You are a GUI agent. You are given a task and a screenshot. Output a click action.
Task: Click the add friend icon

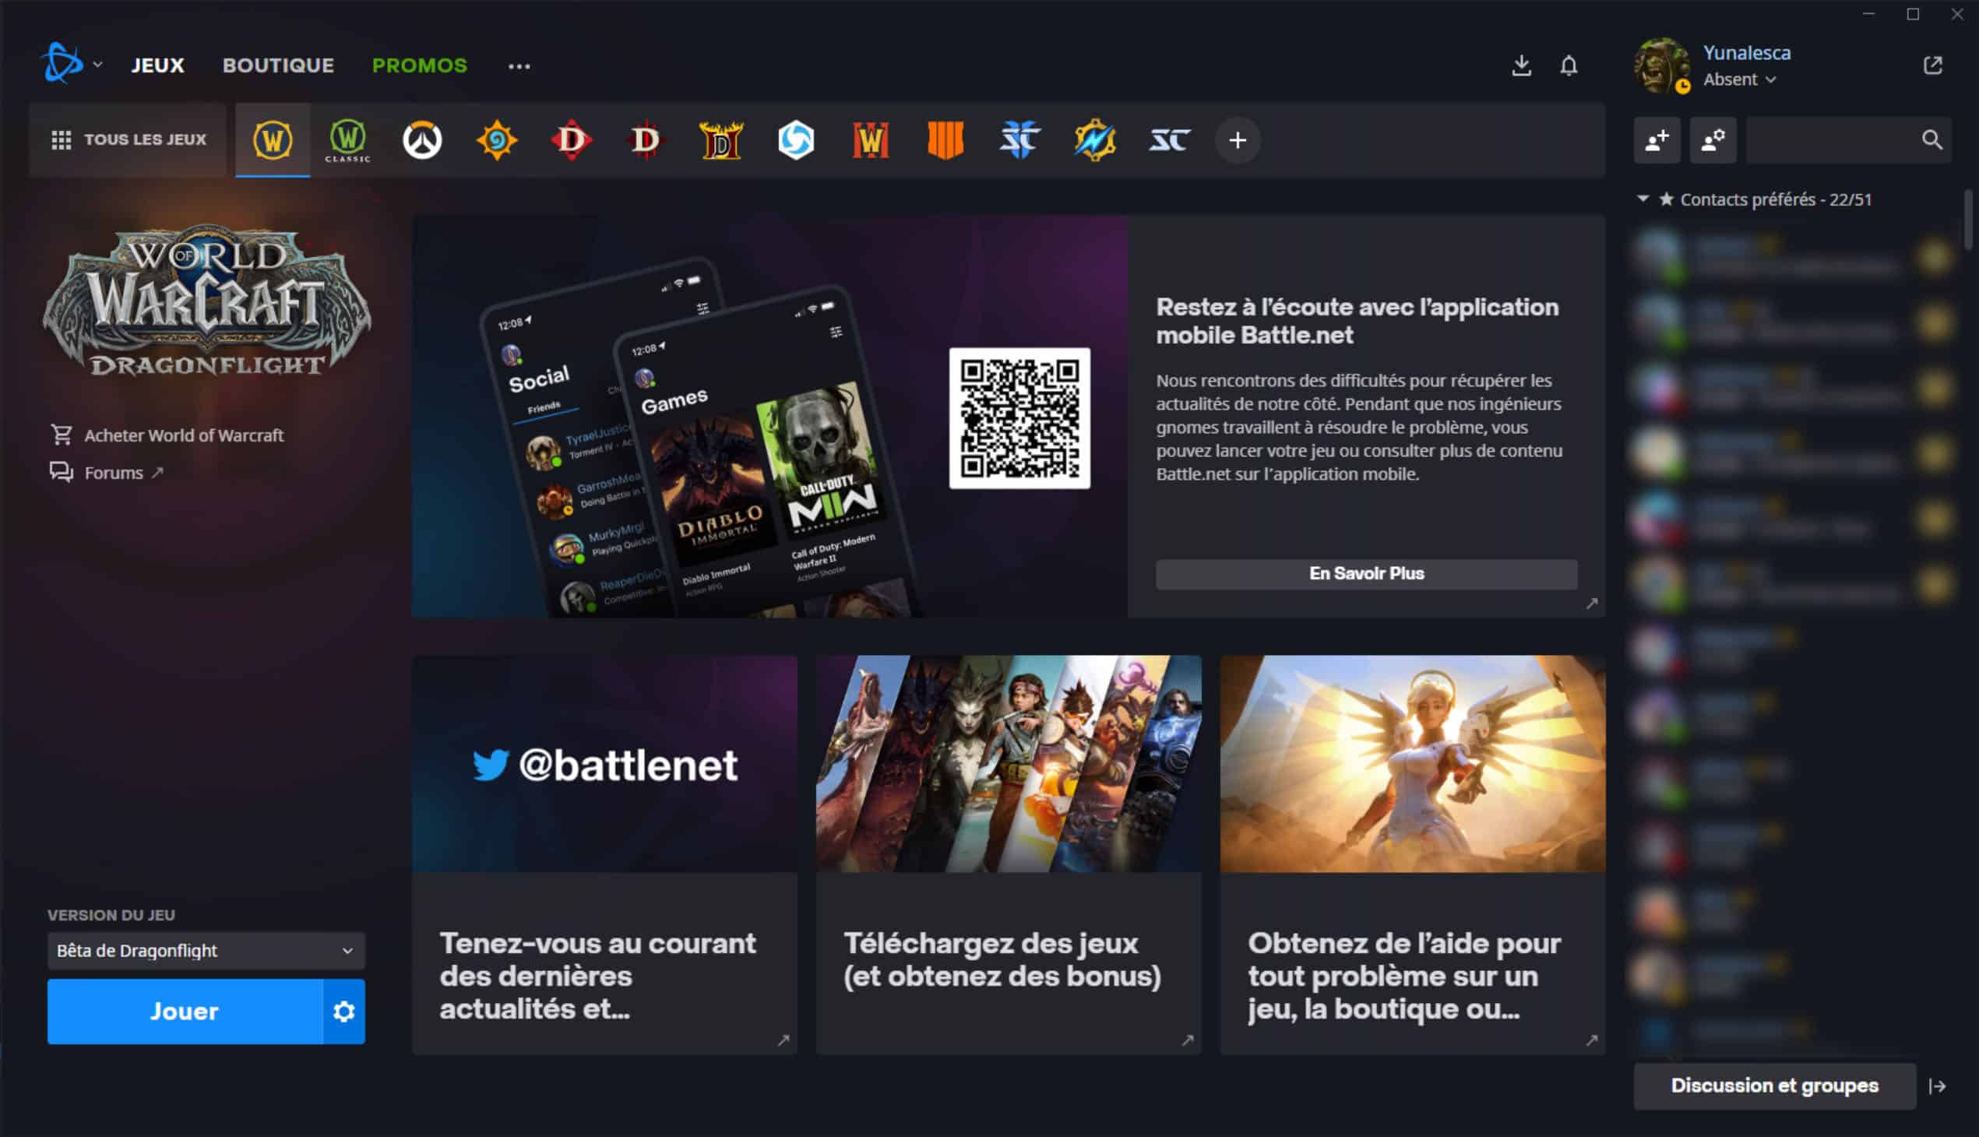[1657, 140]
